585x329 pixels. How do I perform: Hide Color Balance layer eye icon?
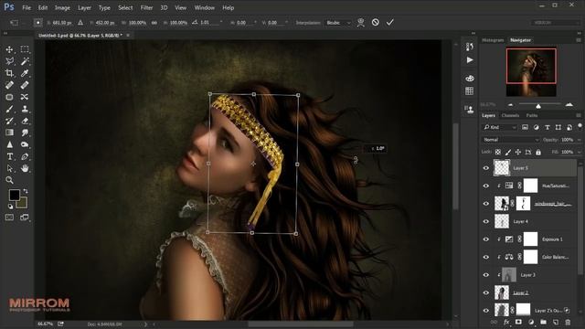point(486,257)
